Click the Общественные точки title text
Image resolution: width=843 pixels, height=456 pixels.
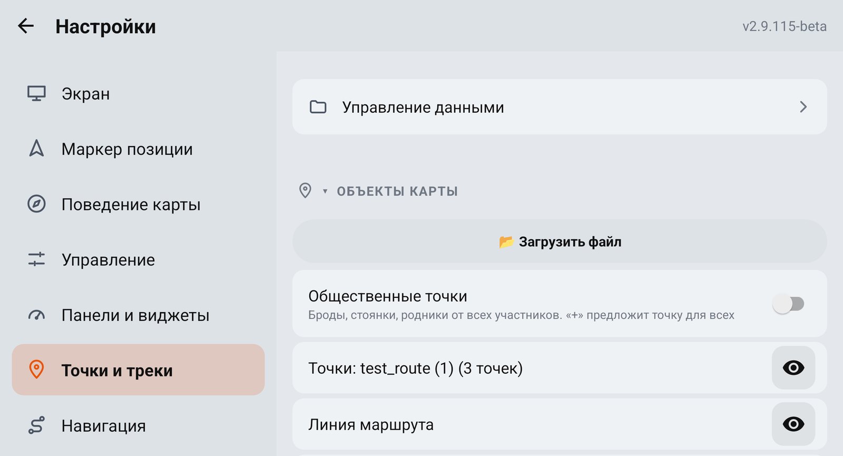tap(388, 296)
